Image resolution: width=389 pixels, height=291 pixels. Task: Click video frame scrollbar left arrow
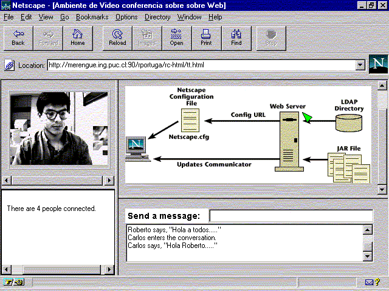pos(7,180)
